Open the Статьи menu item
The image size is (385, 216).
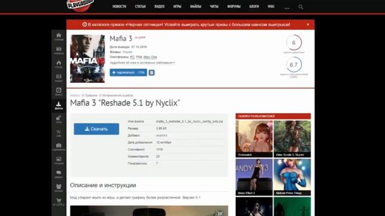coord(140,7)
